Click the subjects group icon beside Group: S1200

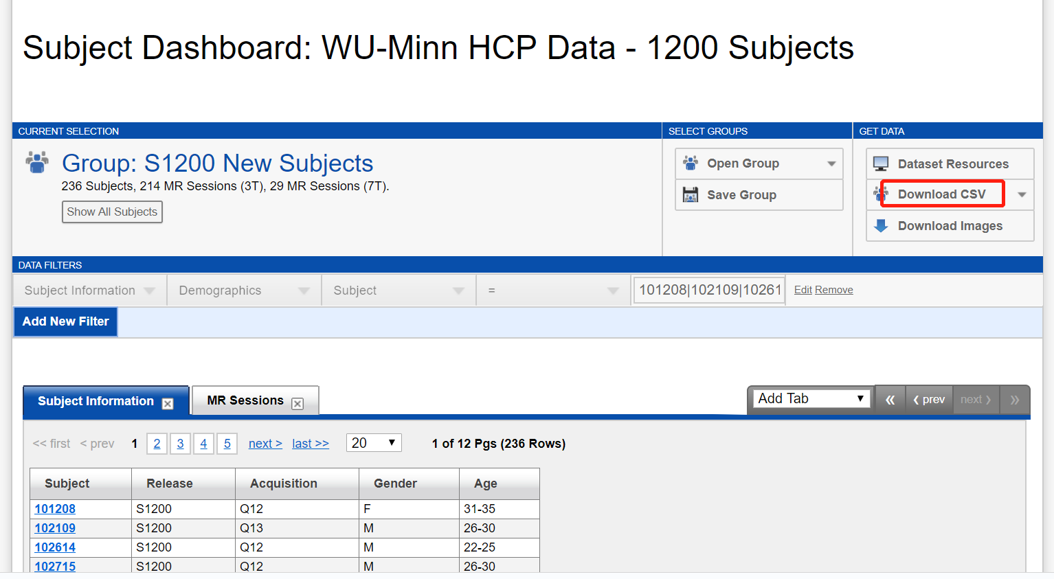(x=36, y=162)
